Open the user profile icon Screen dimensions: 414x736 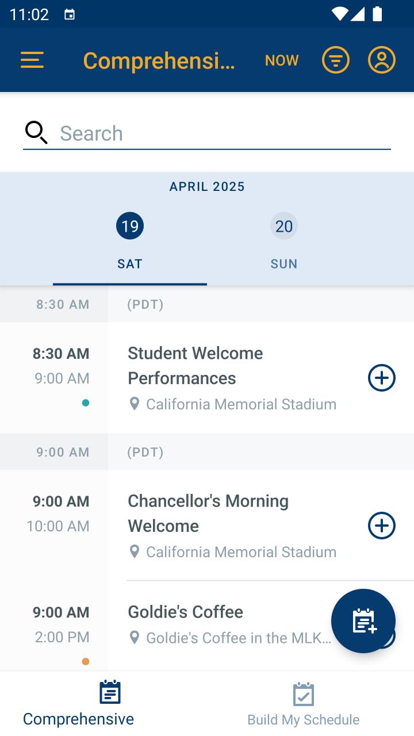click(x=381, y=60)
